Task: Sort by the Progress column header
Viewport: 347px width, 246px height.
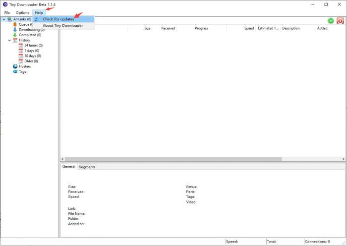Action: click(x=201, y=28)
